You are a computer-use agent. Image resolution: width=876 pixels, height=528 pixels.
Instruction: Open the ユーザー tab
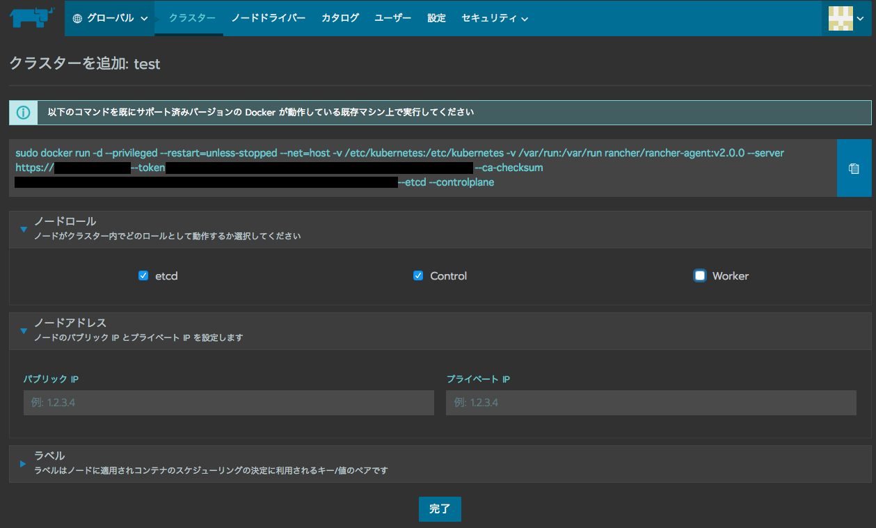[393, 18]
